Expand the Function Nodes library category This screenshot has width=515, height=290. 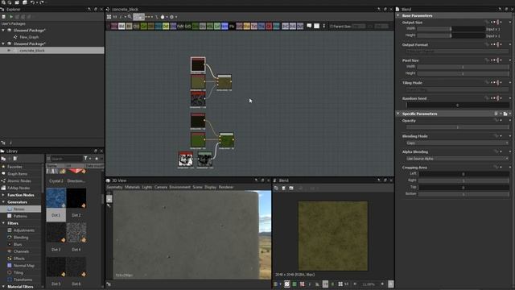coord(3,195)
